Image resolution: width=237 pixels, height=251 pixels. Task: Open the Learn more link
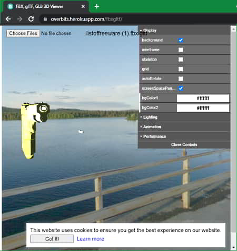point(91,239)
